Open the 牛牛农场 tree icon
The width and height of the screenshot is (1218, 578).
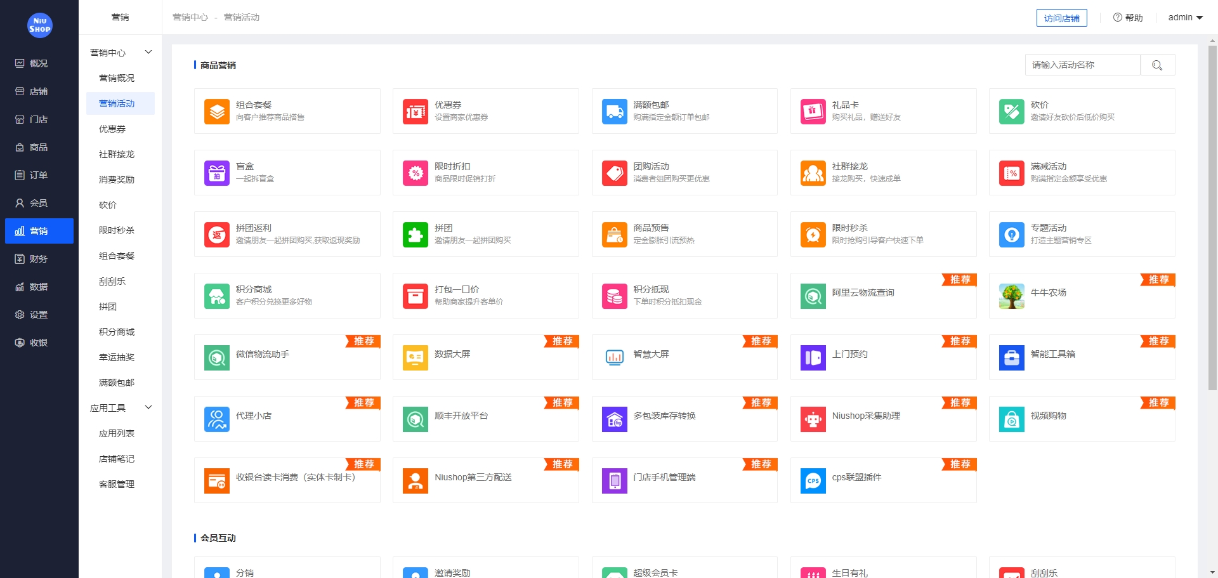point(1011,296)
